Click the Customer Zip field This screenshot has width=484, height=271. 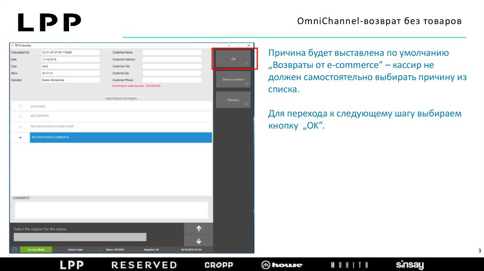point(172,73)
